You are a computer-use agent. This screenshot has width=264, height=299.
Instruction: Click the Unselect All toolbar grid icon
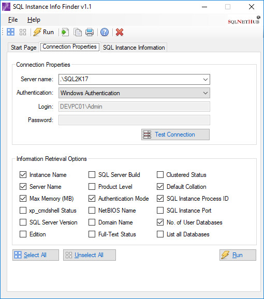23,32
